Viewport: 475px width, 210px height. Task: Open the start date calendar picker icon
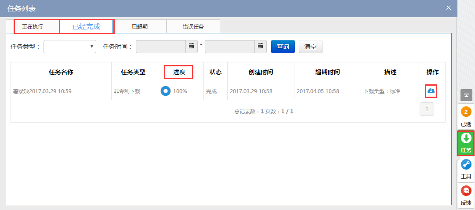pyautogui.click(x=191, y=46)
